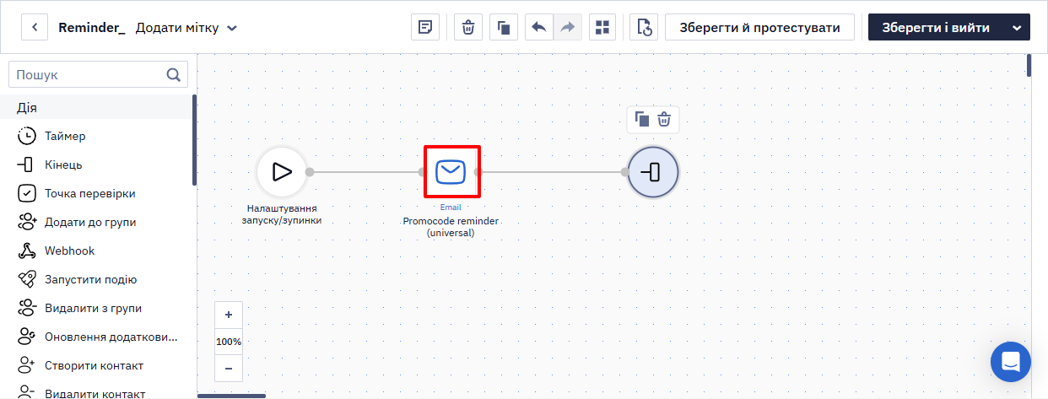This screenshot has width=1048, height=399.
Task: Undo the last action
Action: point(539,27)
